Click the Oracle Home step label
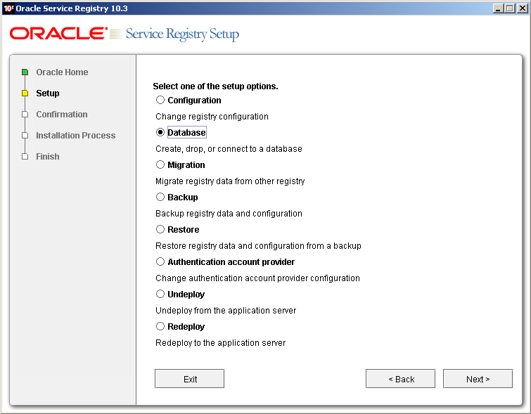The height and width of the screenshot is (414, 531). 62,72
